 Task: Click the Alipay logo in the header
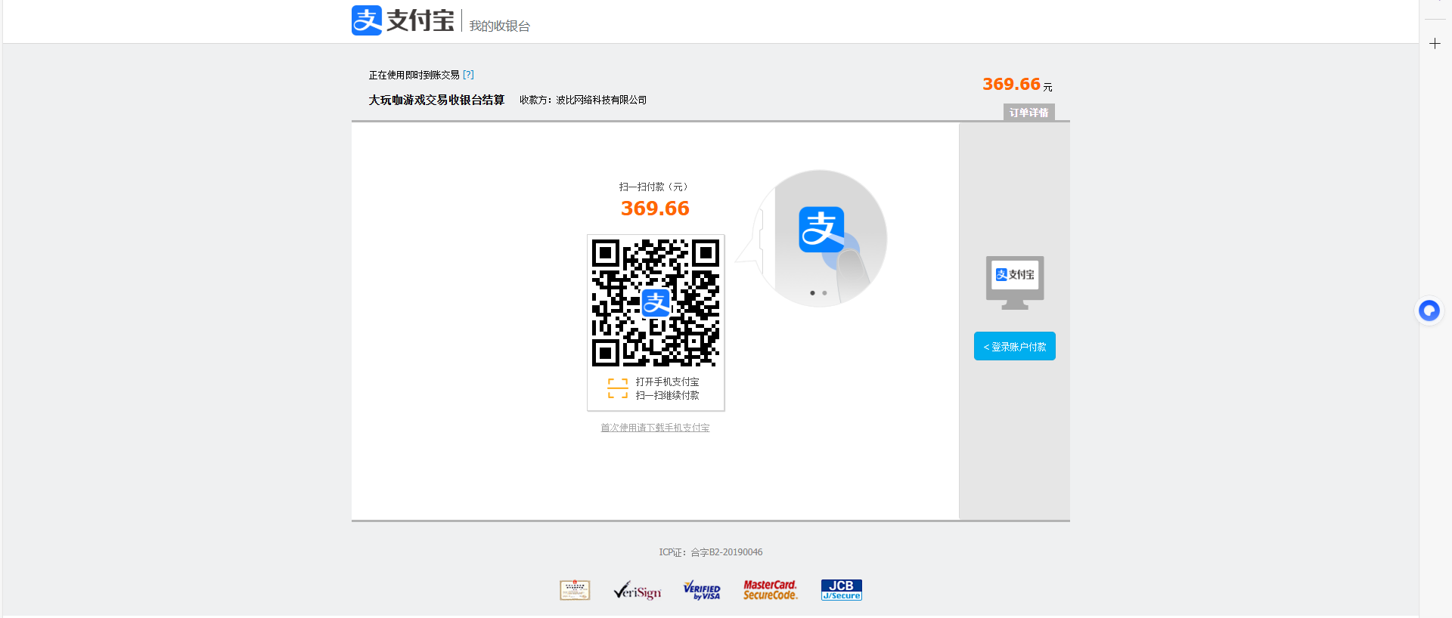point(402,20)
